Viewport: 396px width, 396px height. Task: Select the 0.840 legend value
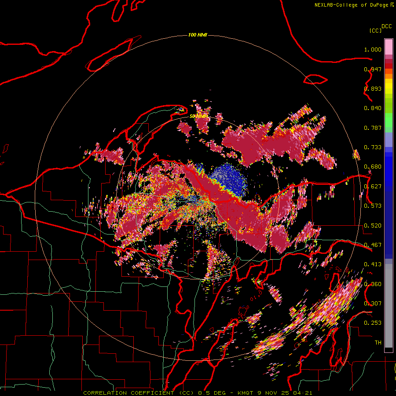point(373,108)
